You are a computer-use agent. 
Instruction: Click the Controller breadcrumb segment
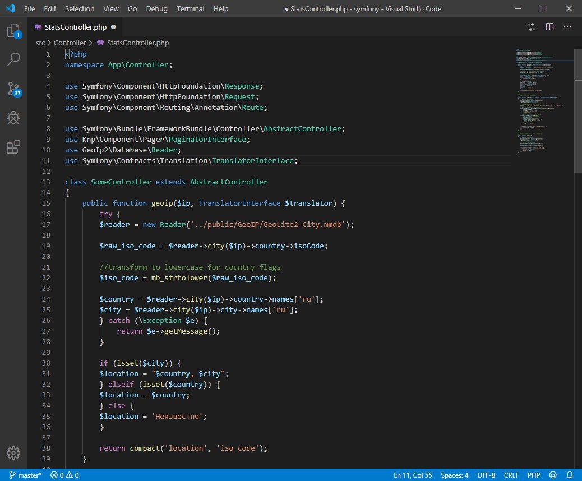click(70, 43)
